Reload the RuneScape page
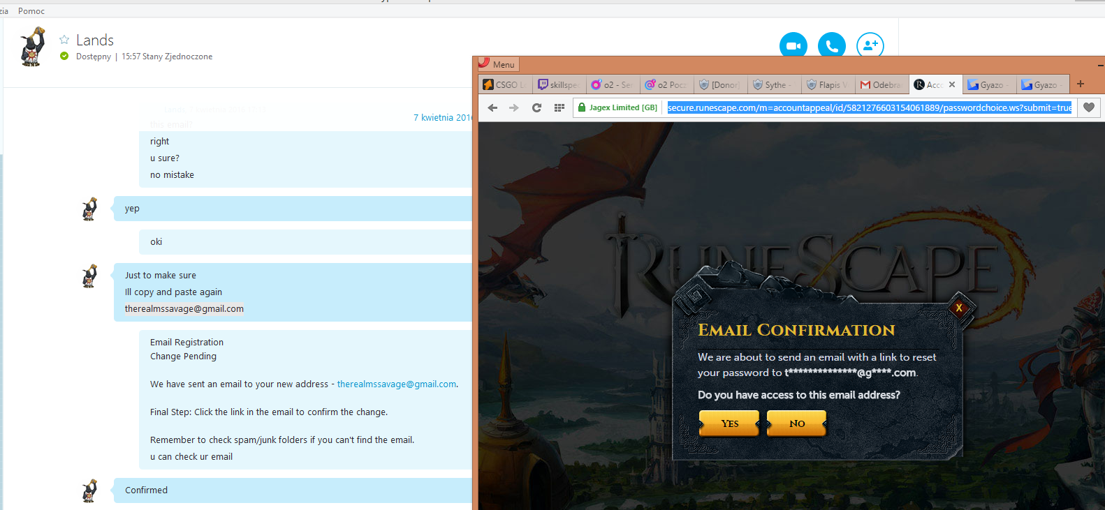This screenshot has width=1105, height=510. [536, 107]
